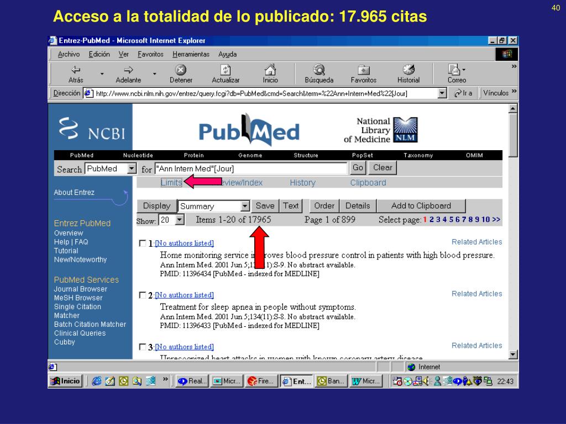
Task: Go to results page 2
Action: pyautogui.click(x=431, y=220)
